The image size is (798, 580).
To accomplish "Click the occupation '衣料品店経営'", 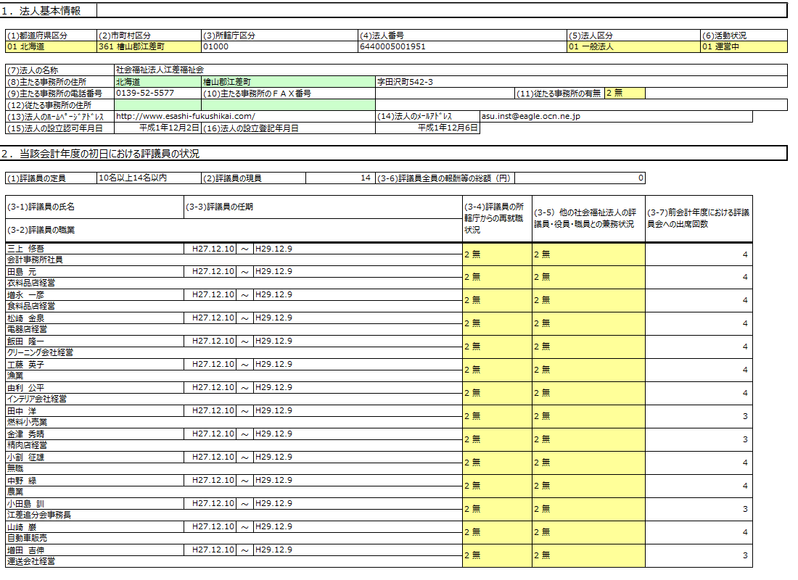I will click(x=234, y=283).
